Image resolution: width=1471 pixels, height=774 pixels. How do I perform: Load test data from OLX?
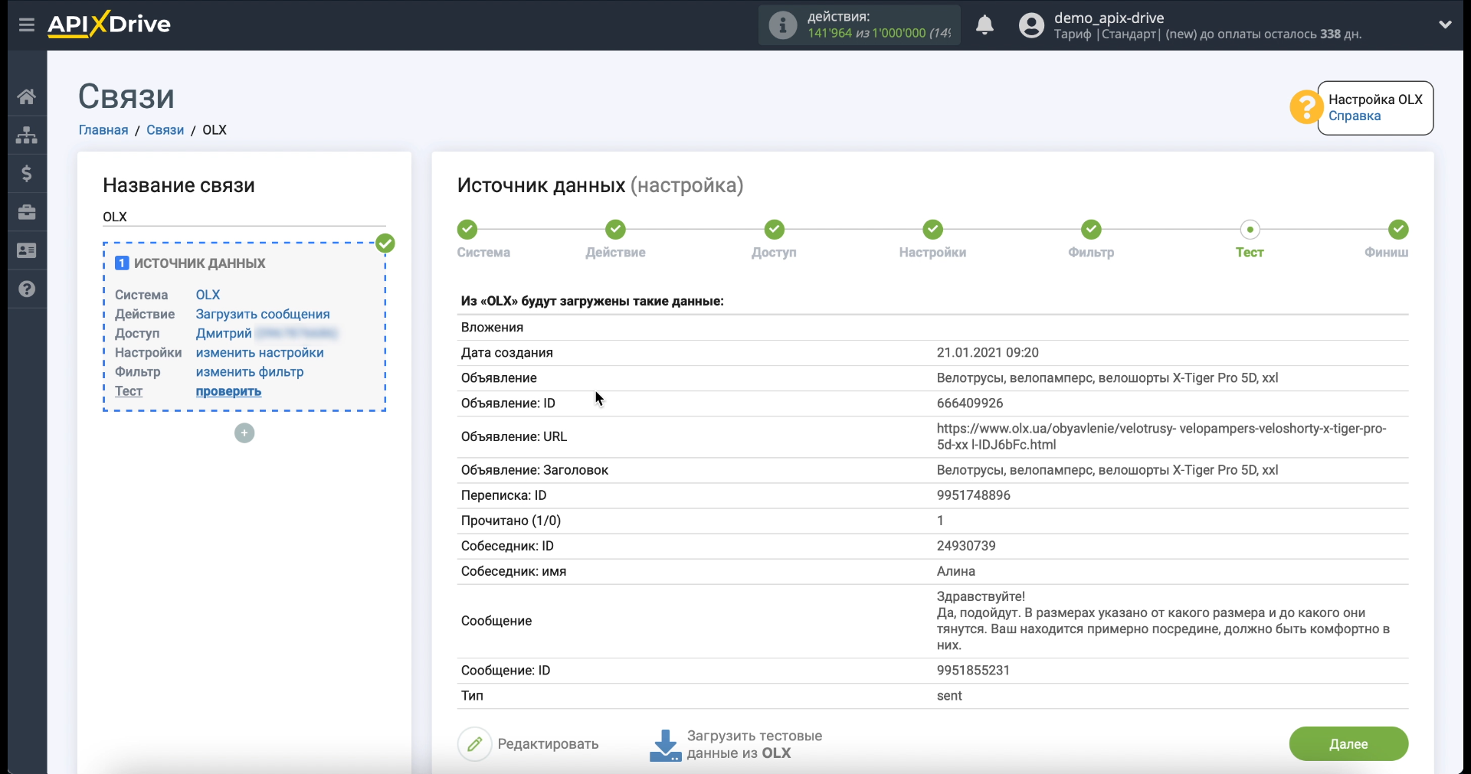(x=735, y=744)
